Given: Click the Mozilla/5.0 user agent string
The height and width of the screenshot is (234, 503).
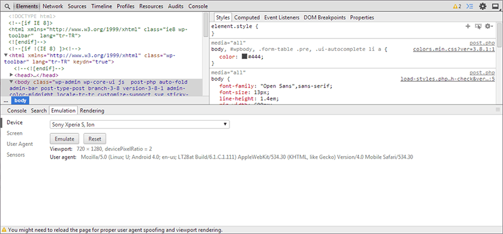Looking at the screenshot, I should pyautogui.click(x=246, y=157).
